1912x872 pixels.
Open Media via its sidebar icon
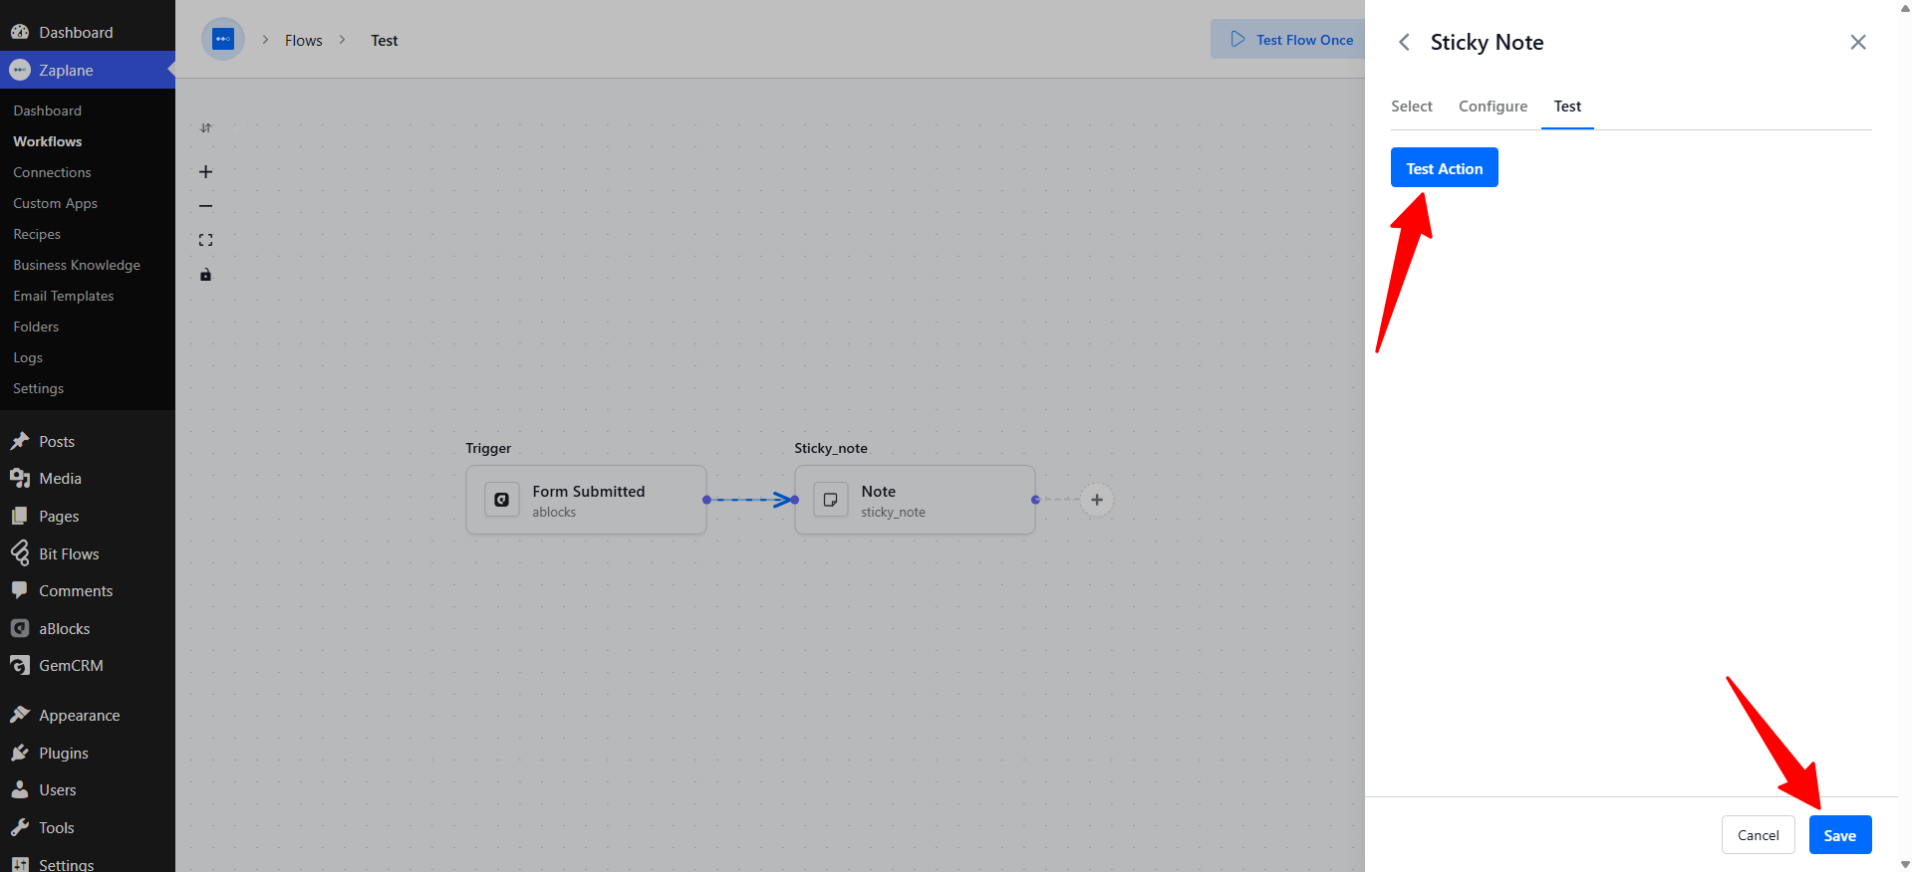pos(20,479)
